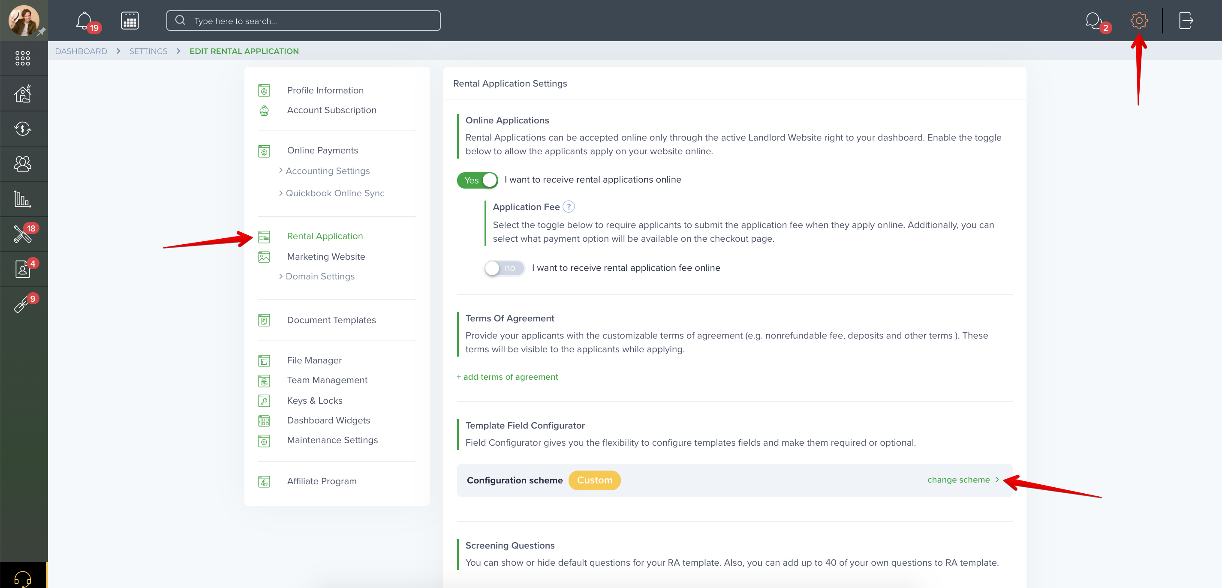The height and width of the screenshot is (588, 1222).
Task: Go to DASHBOARD breadcrumb
Action: [81, 51]
